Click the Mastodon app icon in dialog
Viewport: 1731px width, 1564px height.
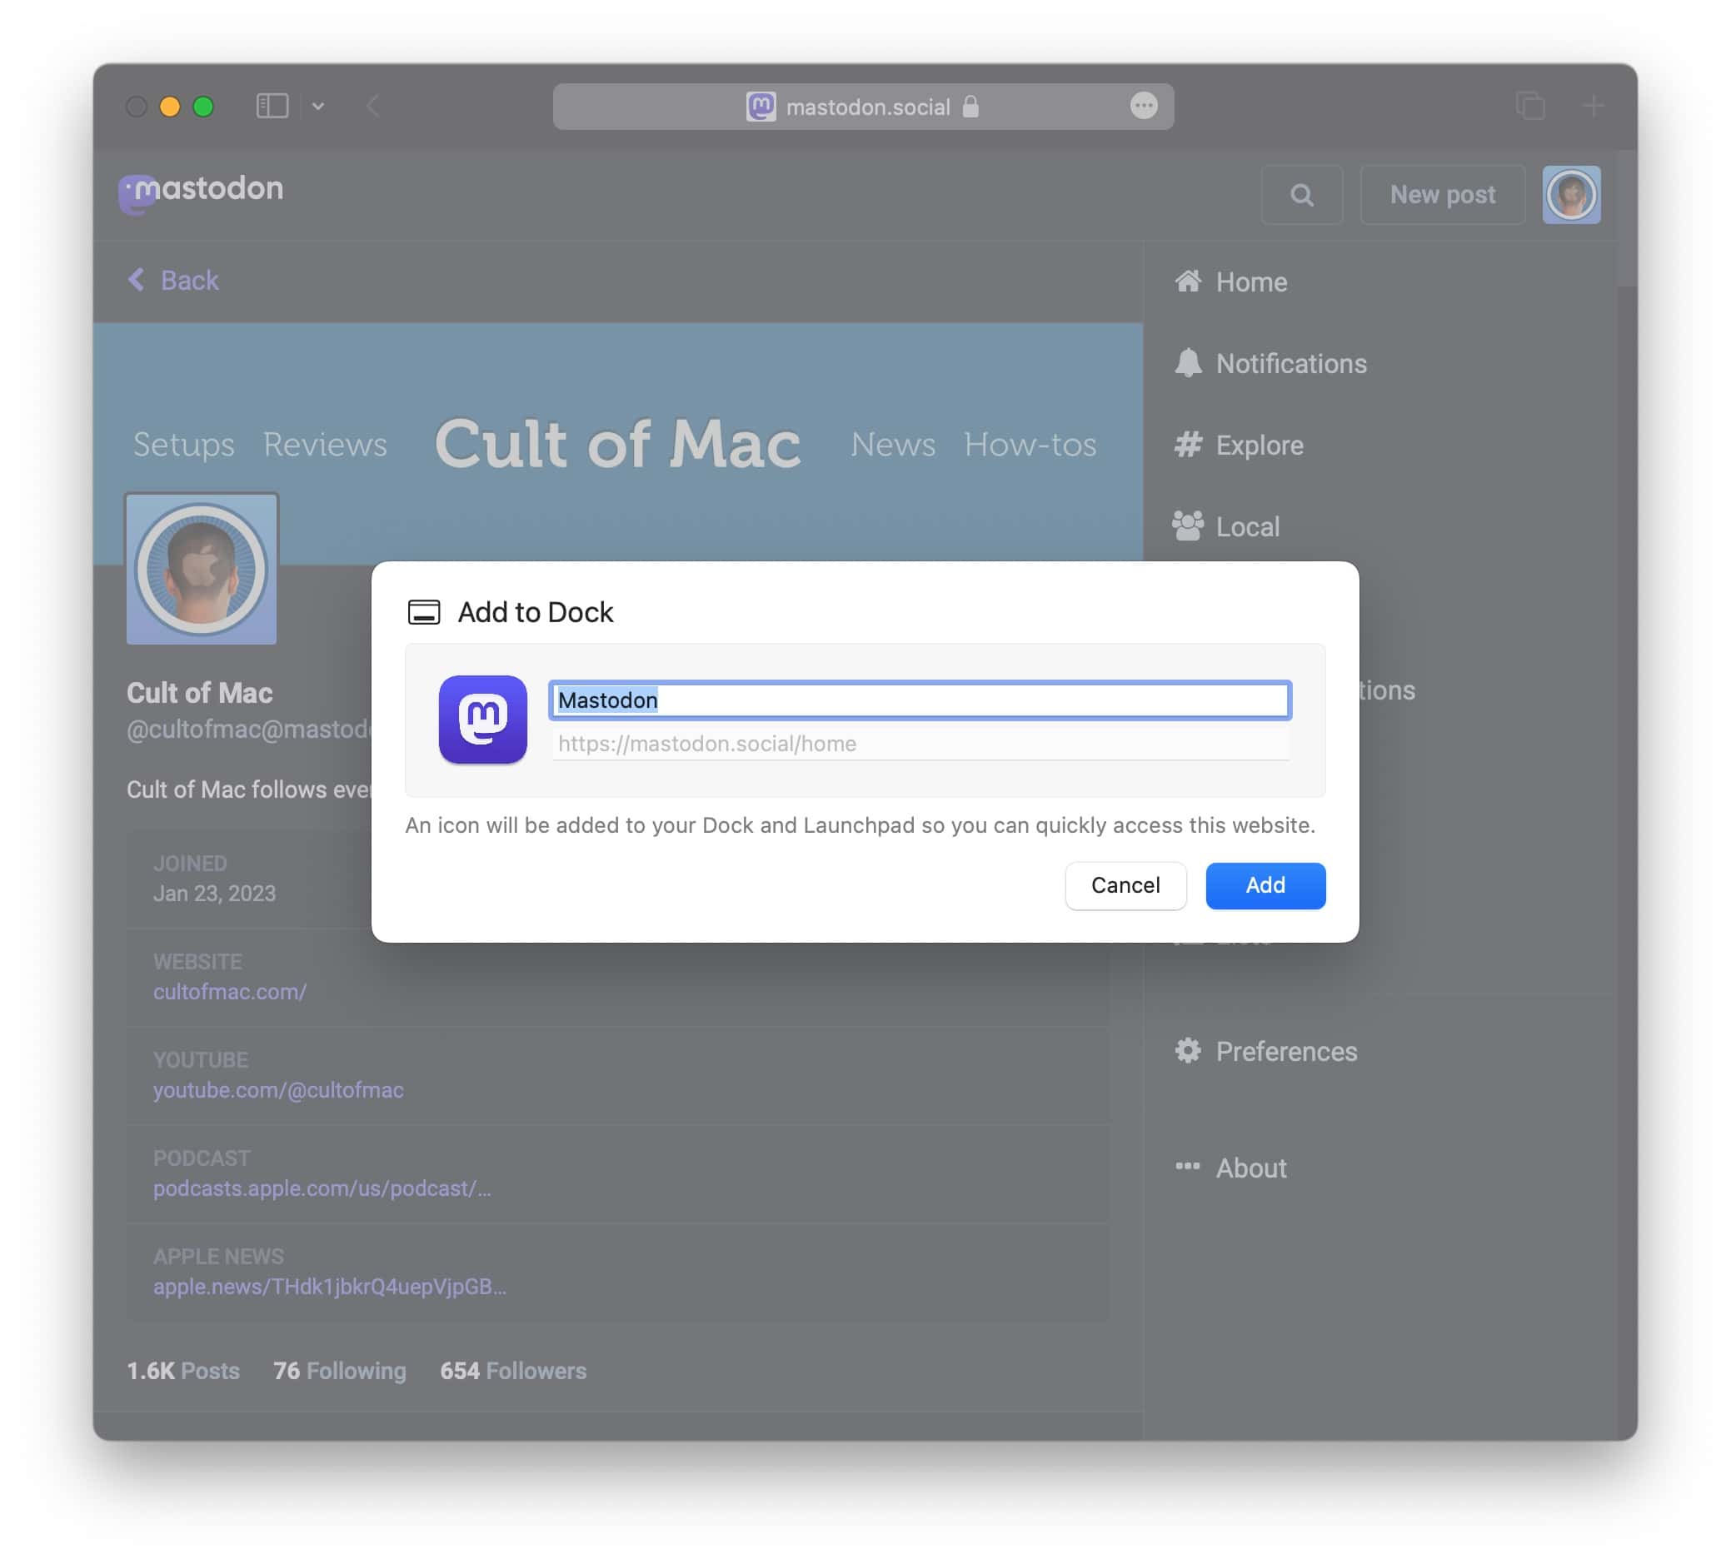point(482,720)
